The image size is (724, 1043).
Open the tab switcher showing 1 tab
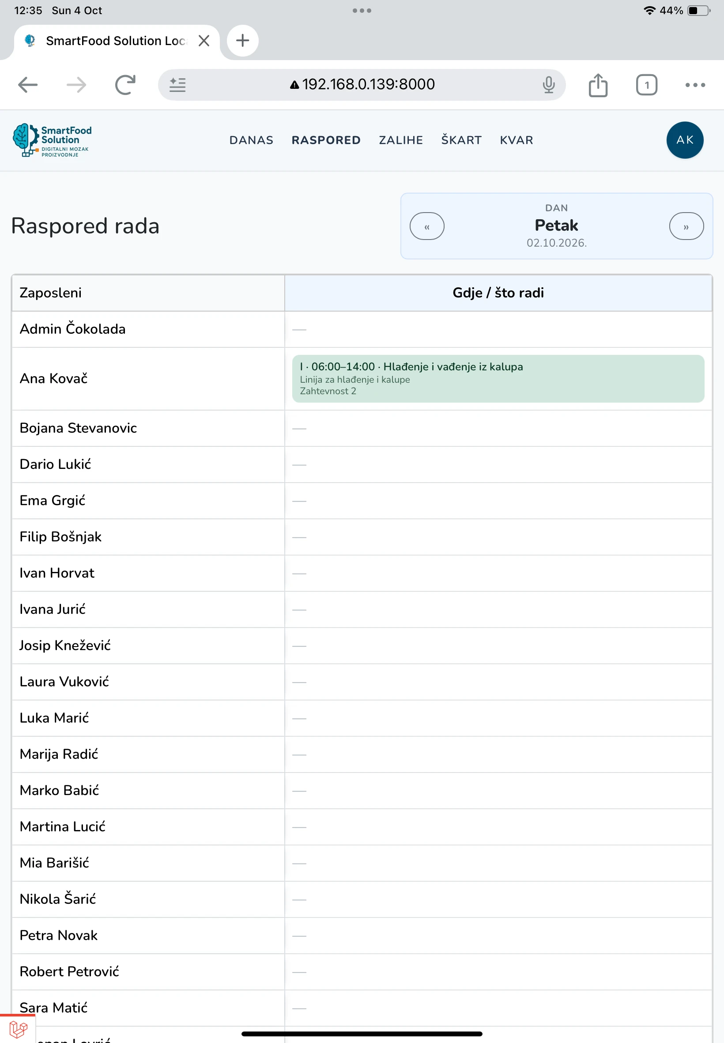tap(646, 85)
